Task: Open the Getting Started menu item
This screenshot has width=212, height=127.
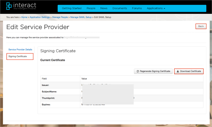Action: (72, 8)
